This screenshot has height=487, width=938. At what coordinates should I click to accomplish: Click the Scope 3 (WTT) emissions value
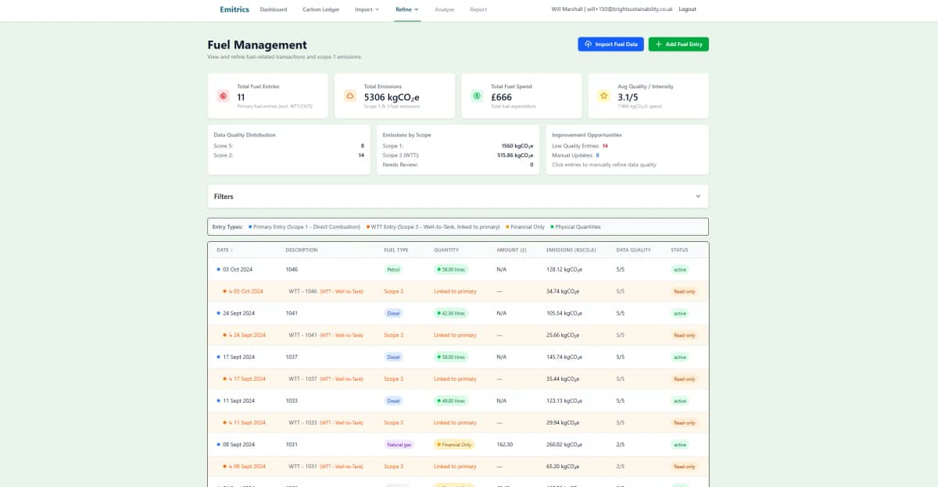515,155
